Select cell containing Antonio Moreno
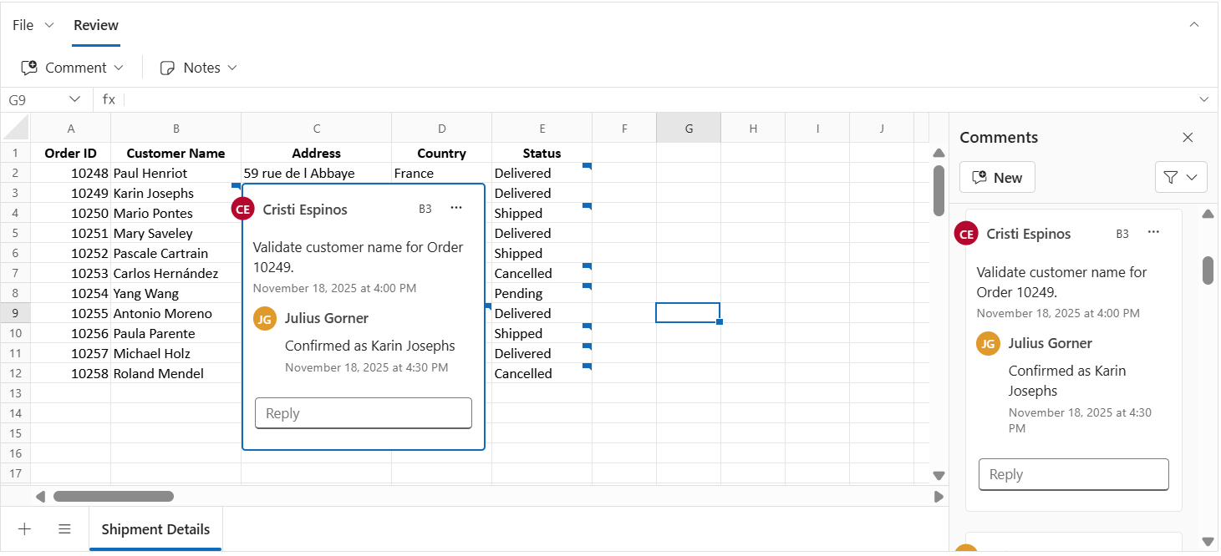1221x556 pixels. coord(176,313)
